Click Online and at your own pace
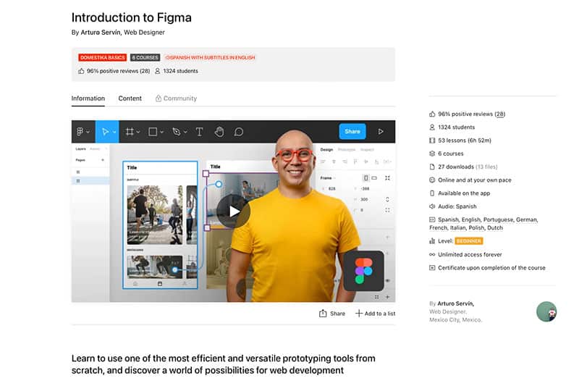The image size is (579, 386). click(x=475, y=180)
